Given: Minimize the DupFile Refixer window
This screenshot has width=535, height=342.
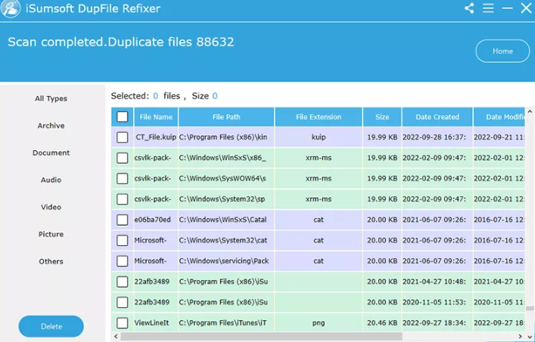Looking at the screenshot, I should [x=507, y=8].
